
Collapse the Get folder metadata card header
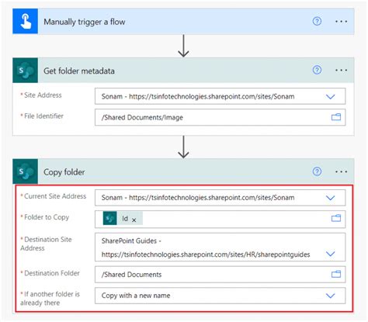183,71
